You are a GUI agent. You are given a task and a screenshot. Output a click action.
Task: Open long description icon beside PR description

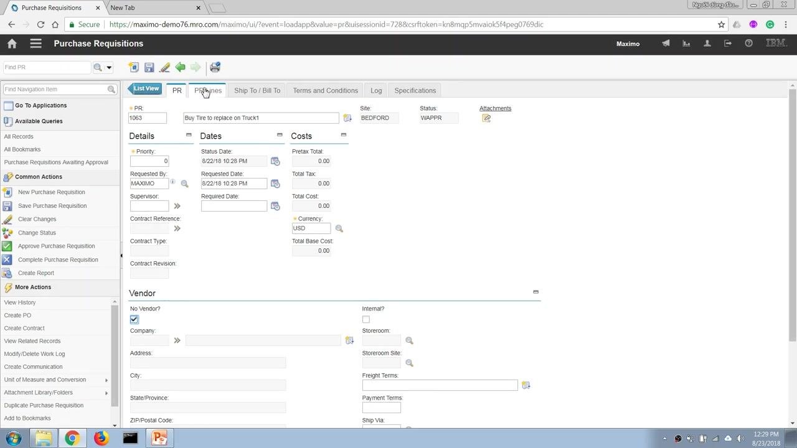tap(347, 118)
